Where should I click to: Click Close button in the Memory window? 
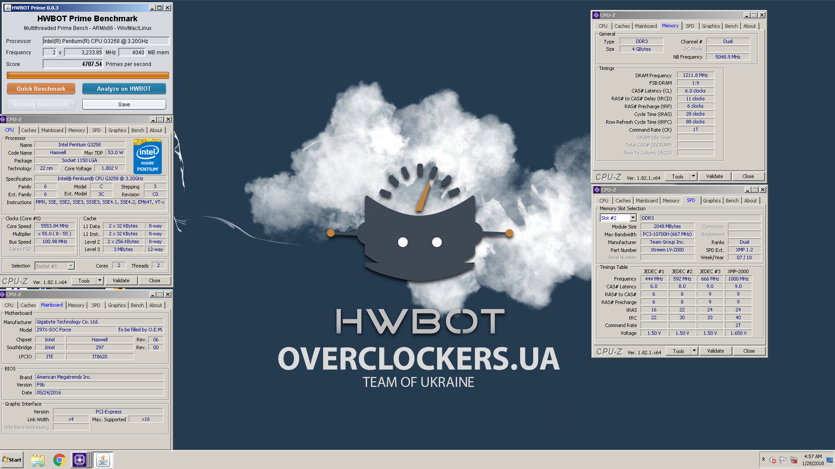click(748, 176)
